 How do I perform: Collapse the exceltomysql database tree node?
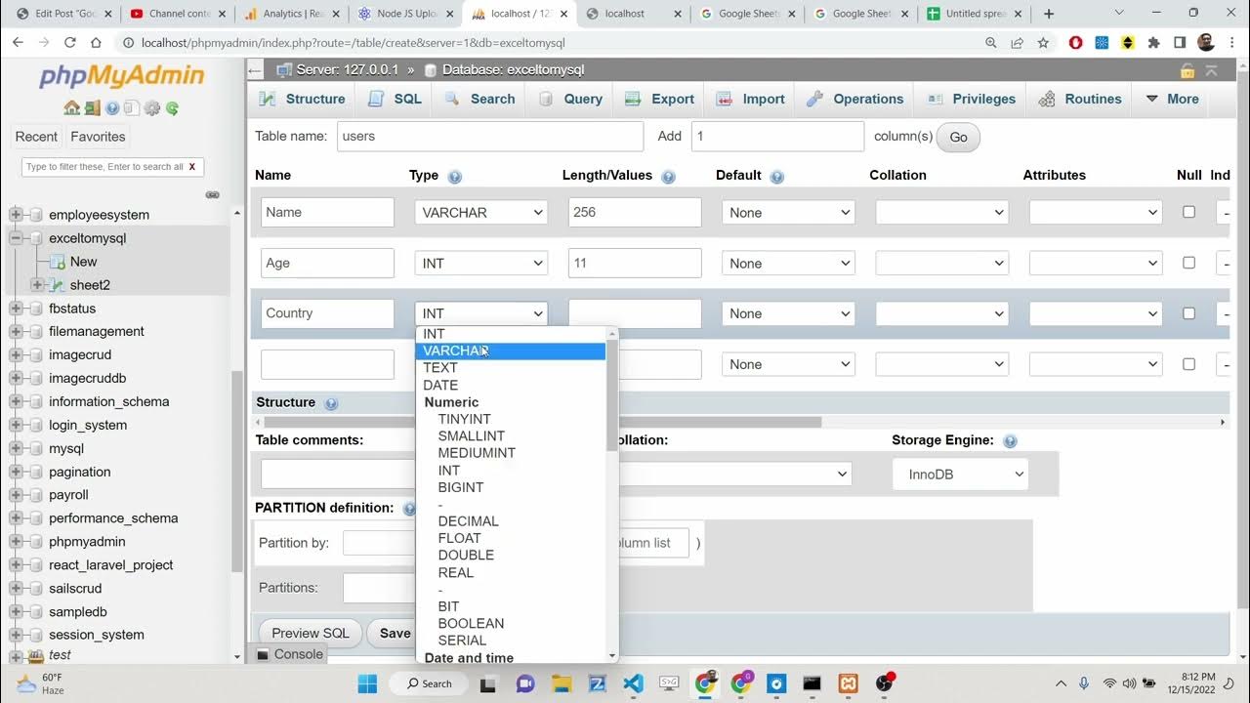point(16,238)
